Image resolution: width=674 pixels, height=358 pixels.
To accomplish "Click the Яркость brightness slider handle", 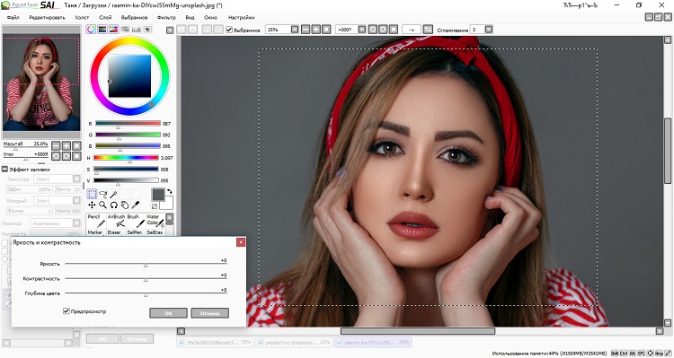I will (x=146, y=266).
